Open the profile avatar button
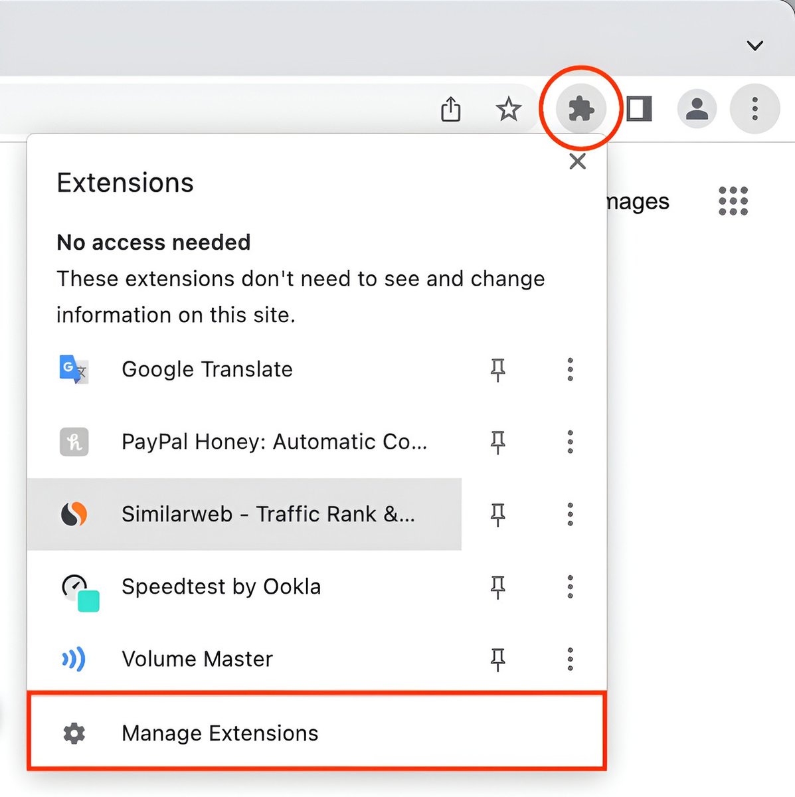Screen dimensions: 795x797 (x=697, y=108)
